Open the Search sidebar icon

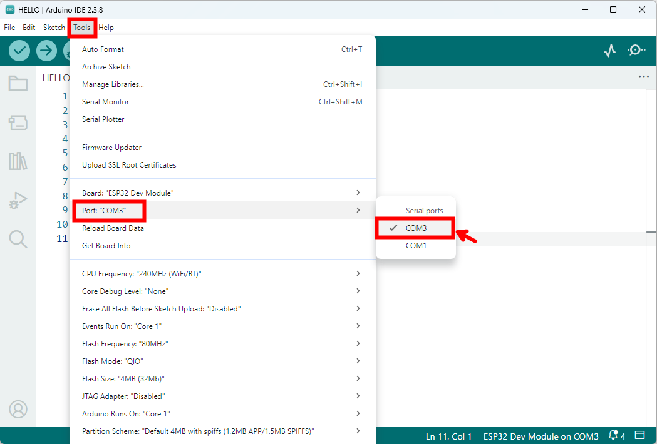[x=18, y=240]
